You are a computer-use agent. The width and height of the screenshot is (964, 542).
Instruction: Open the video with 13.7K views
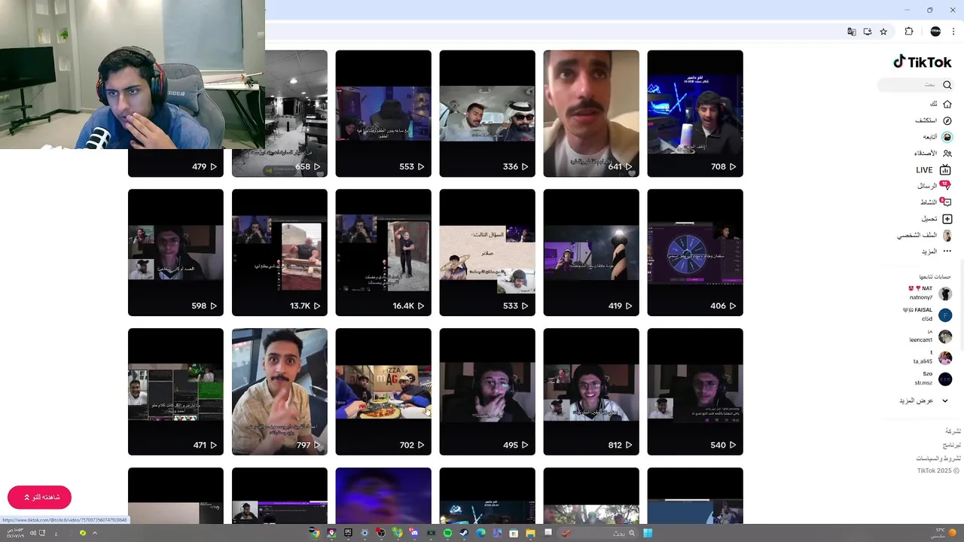tap(279, 252)
